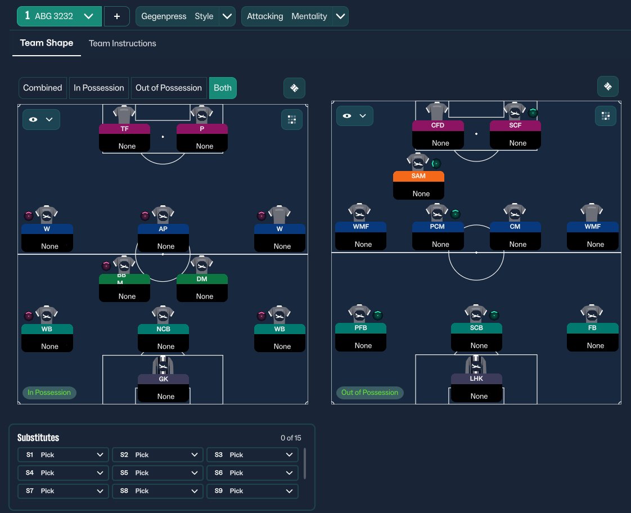Select the Both view toggle
This screenshot has width=631, height=513.
(223, 88)
